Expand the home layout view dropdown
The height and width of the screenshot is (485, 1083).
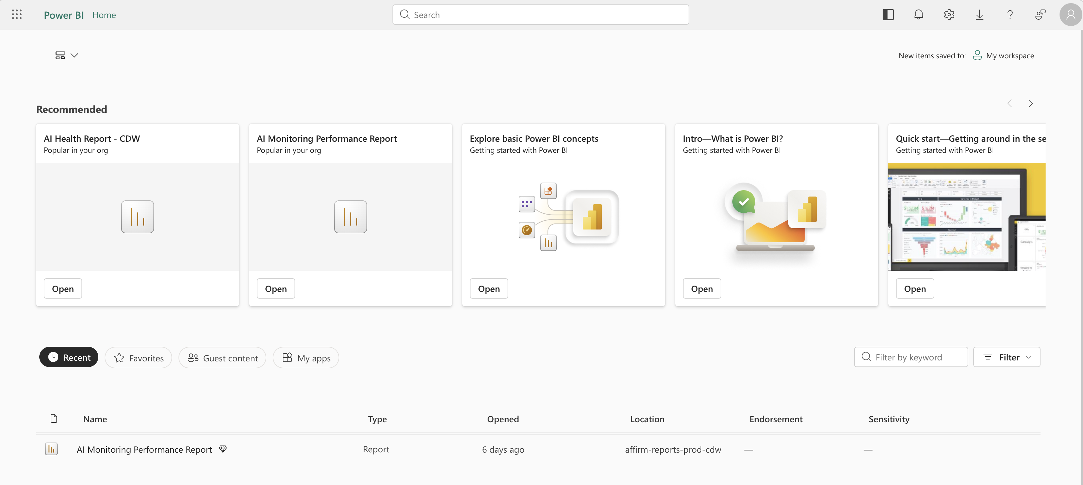[x=67, y=55]
